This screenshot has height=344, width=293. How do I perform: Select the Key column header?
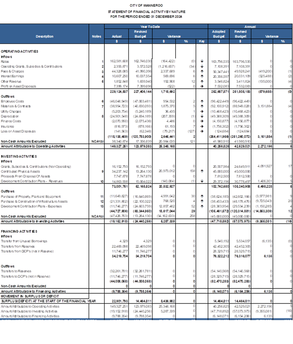pos(202,42)
